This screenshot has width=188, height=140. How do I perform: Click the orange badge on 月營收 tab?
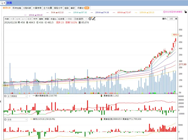click(87, 8)
